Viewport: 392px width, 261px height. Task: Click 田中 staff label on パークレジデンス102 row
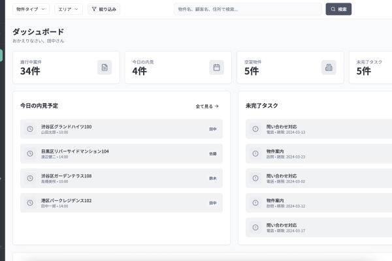(213, 203)
